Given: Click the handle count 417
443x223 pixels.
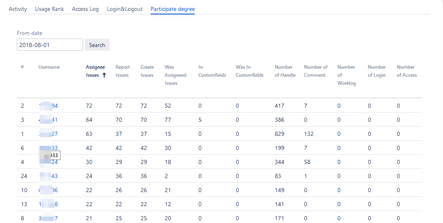Looking at the screenshot, I should tap(280, 106).
